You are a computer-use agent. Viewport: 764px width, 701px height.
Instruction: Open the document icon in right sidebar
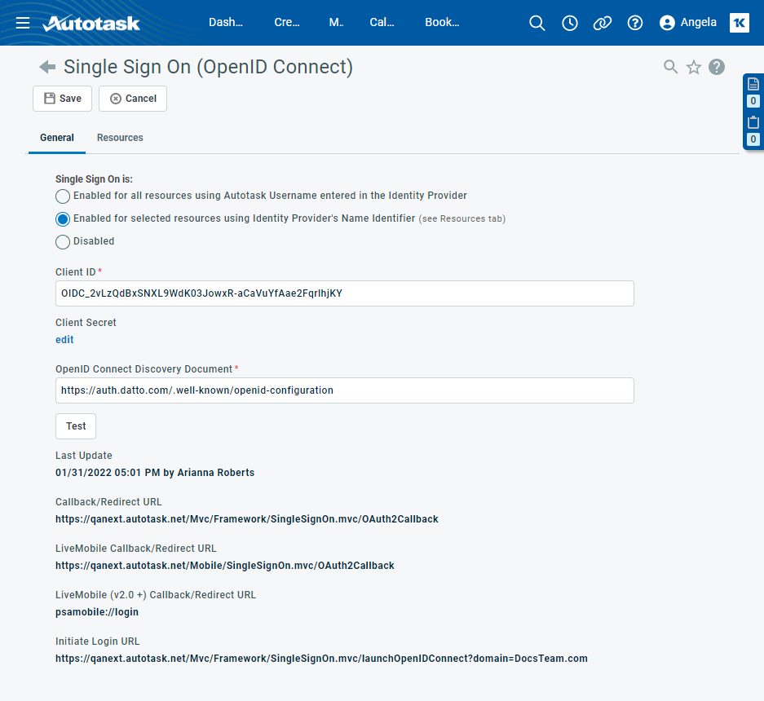click(753, 84)
